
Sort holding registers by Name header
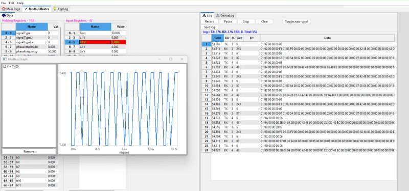(32, 26)
